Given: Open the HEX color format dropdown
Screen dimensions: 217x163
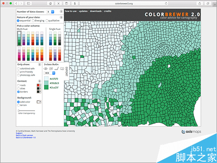Looking at the screenshot, I should pos(49,73).
